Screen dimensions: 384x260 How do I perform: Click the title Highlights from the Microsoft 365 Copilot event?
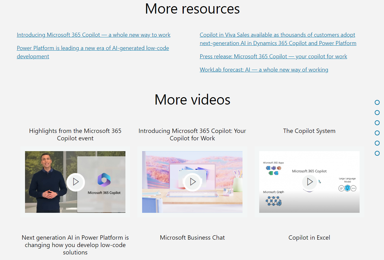(x=75, y=134)
